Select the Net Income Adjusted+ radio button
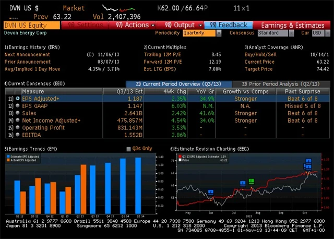The height and width of the screenshot is (239, 334). (x=18, y=120)
